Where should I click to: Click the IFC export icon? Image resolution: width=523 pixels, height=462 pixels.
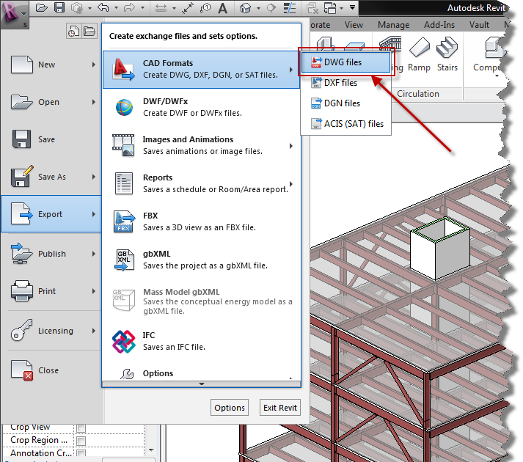point(124,342)
